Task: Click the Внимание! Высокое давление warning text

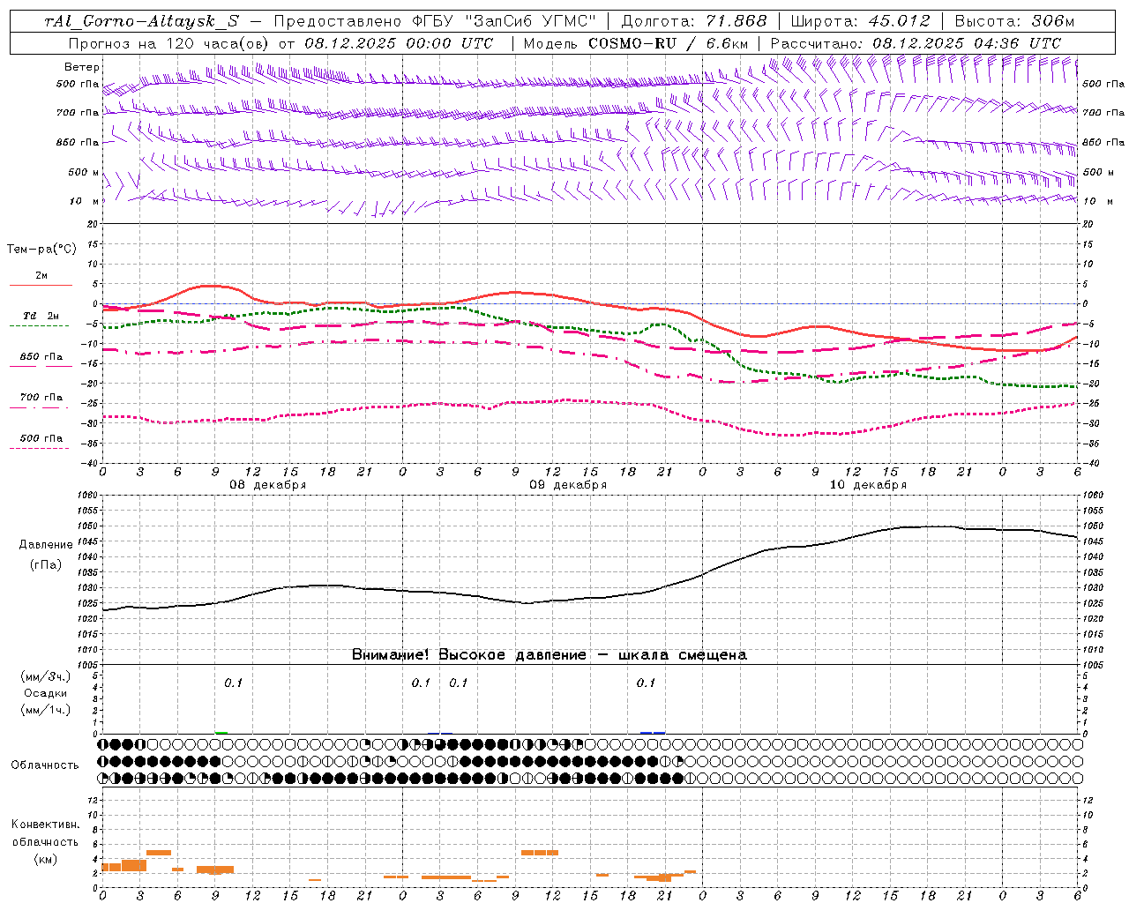Action: 549,655
